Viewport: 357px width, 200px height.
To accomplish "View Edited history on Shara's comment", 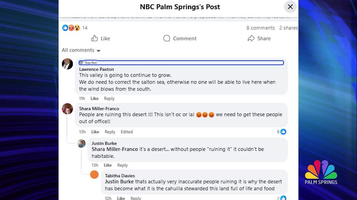I will [x=126, y=132].
